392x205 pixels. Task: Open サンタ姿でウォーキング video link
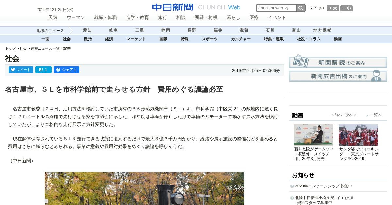click(x=359, y=154)
